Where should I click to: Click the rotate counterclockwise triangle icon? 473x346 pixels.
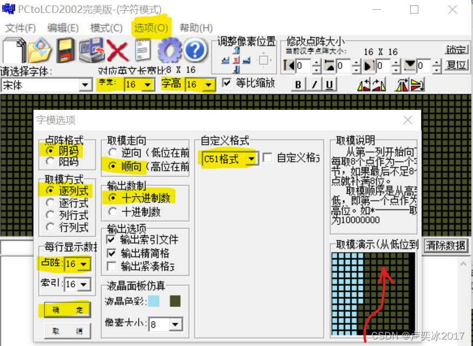[364, 84]
